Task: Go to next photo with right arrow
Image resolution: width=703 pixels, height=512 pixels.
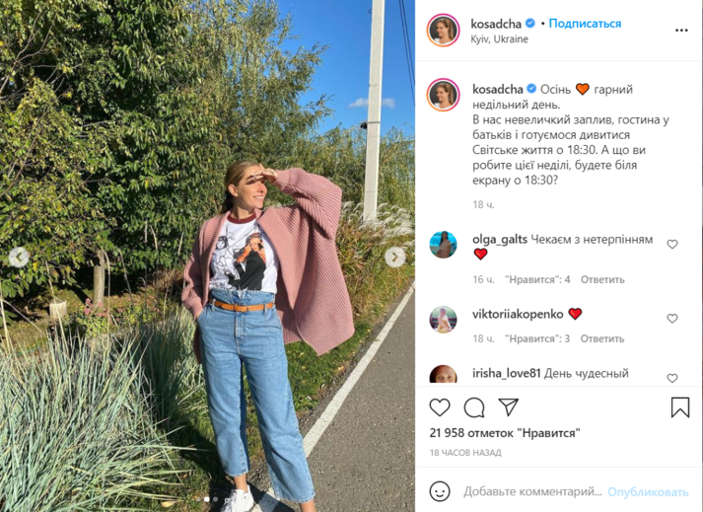Action: [395, 257]
